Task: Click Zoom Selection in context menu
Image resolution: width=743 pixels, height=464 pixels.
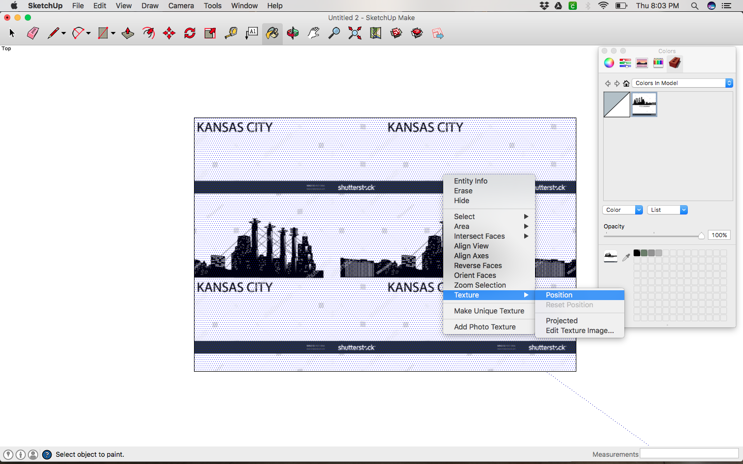Action: (x=489, y=285)
